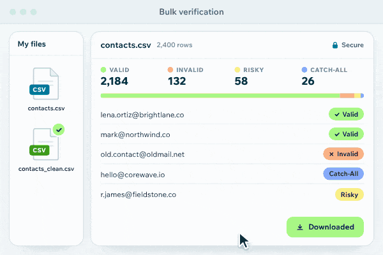The width and height of the screenshot is (383, 255).
Task: Click the Risky badge for r.james@fieldstone.co
Action: click(x=349, y=194)
